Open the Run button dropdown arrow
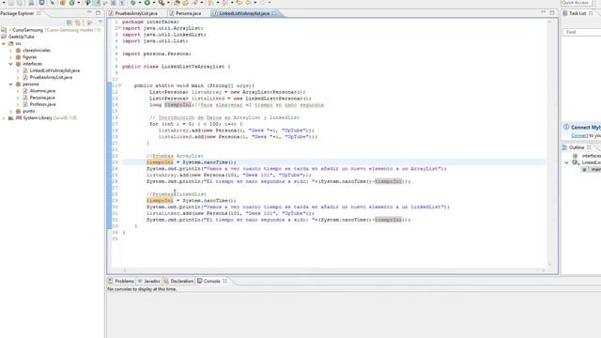The image size is (601, 338). 154,3
